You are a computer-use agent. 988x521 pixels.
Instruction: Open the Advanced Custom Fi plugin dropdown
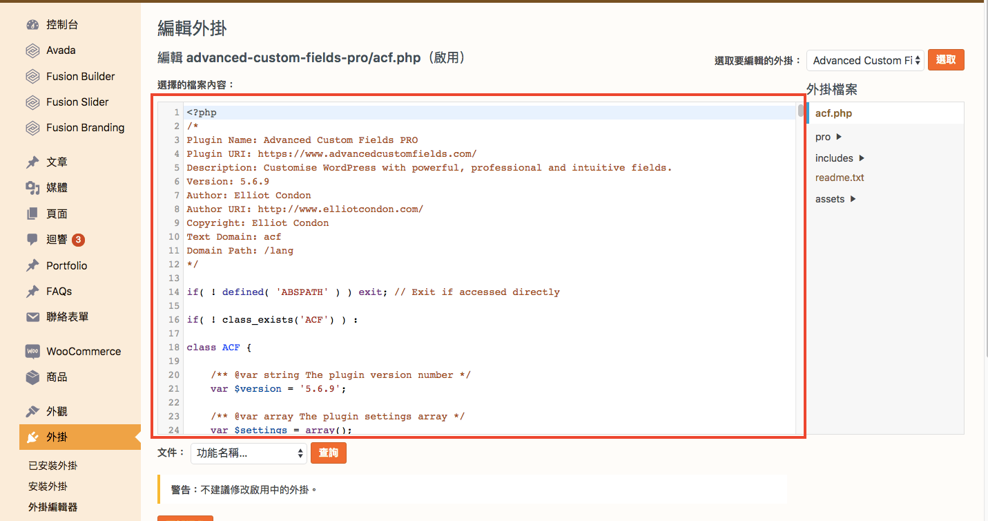865,60
